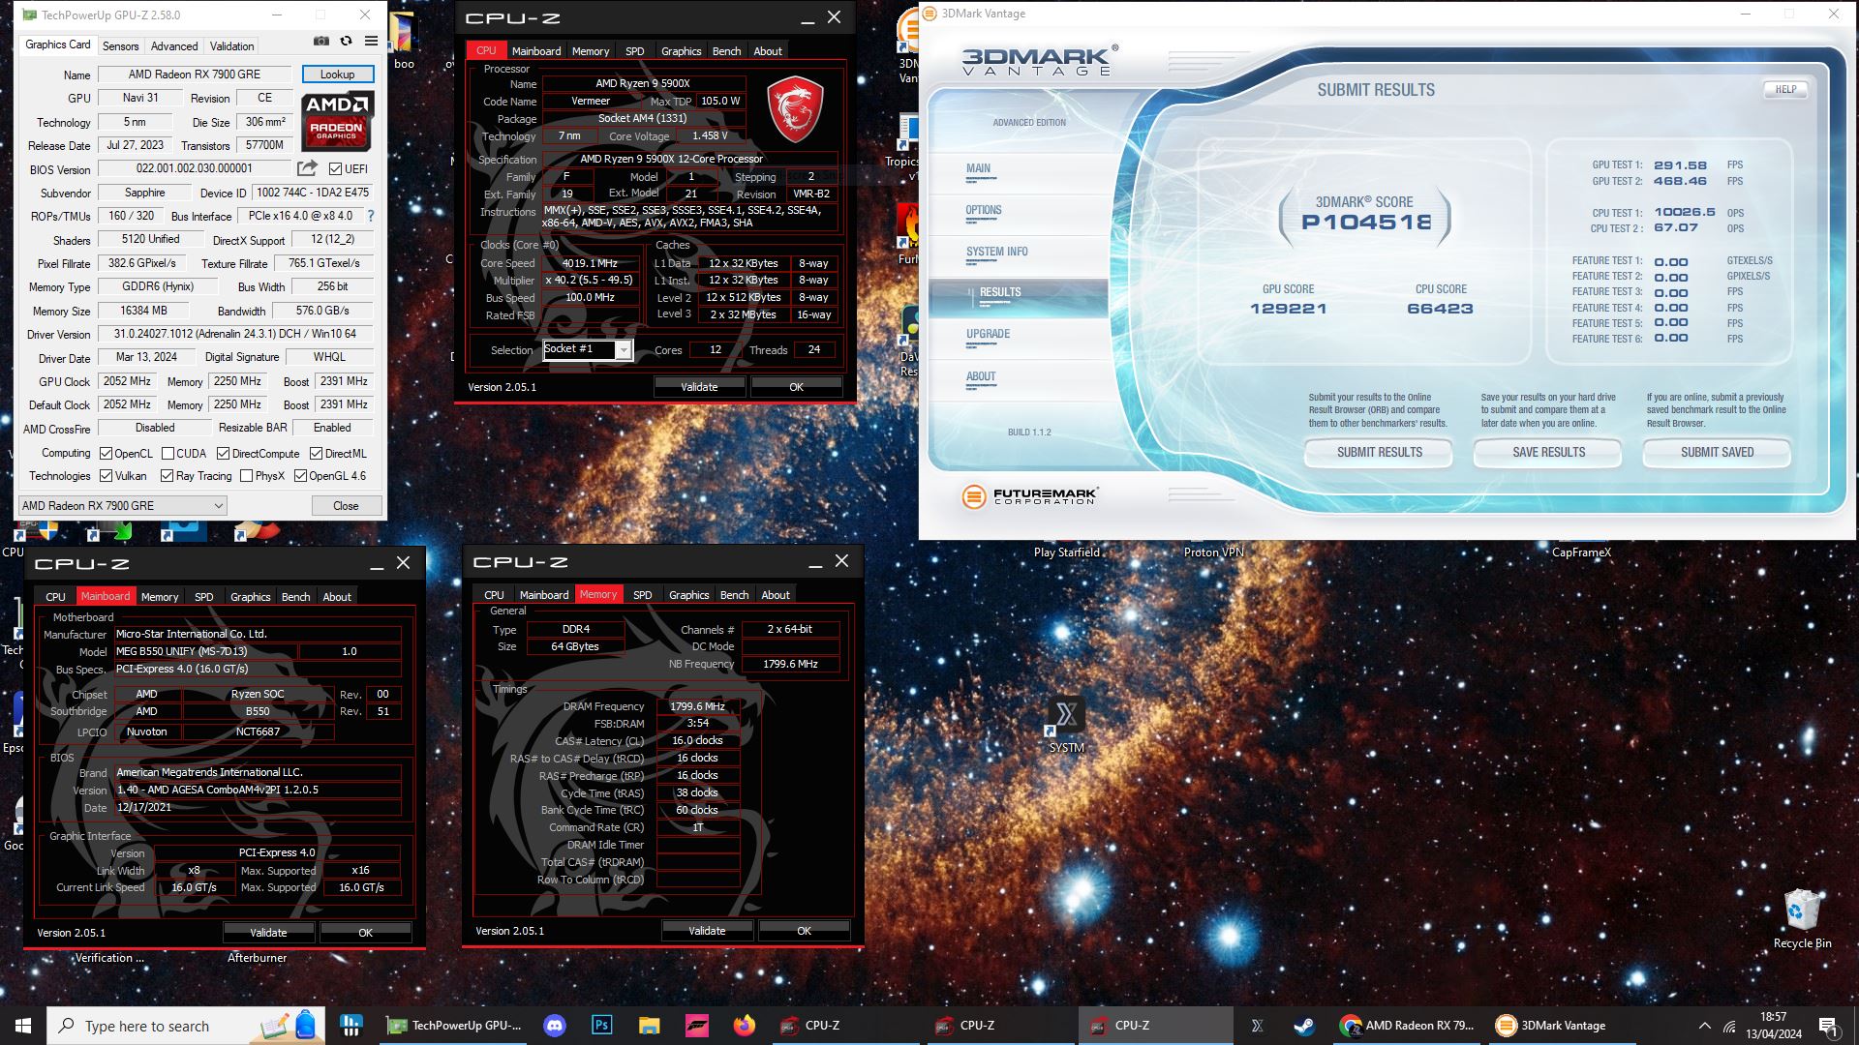The image size is (1859, 1045).
Task: Toggle the DirectCompute checkbox
Action: coord(224,453)
